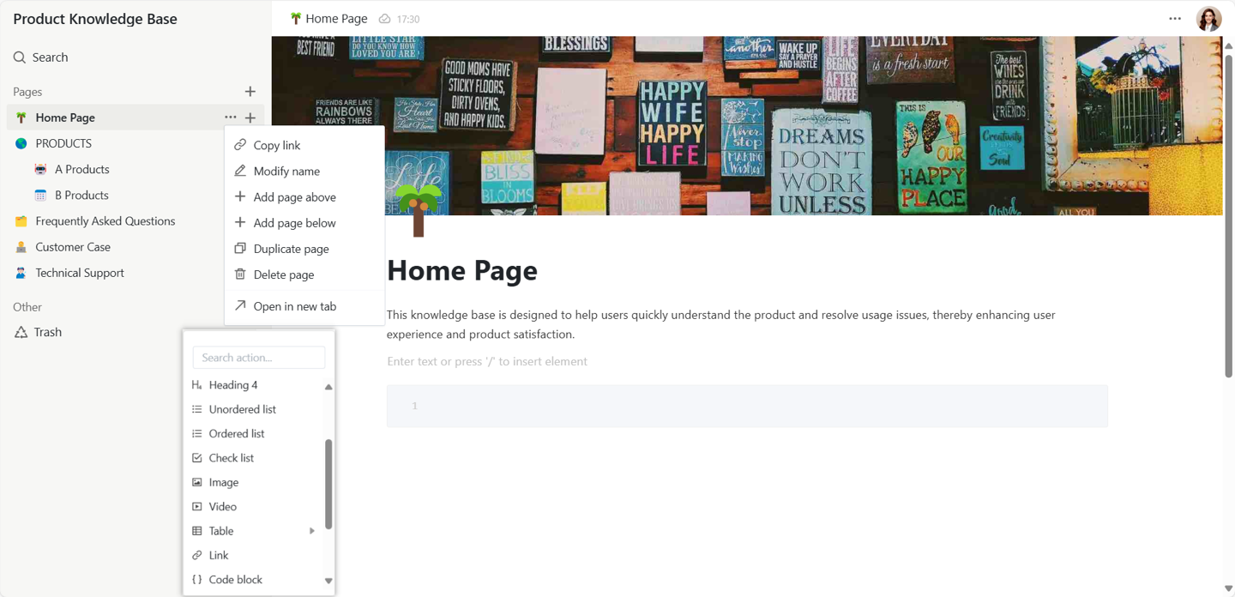This screenshot has height=597, width=1235.
Task: Click the large palm tree page emoji
Action: pyautogui.click(x=419, y=210)
